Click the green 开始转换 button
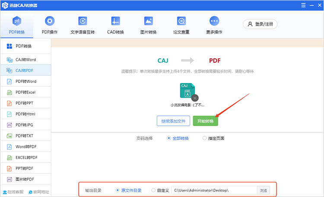The width and height of the screenshot is (324, 197). [x=205, y=121]
